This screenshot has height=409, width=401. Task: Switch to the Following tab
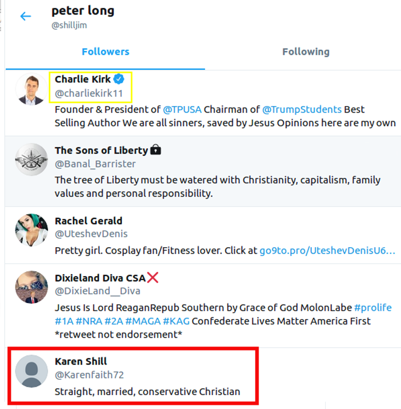point(306,52)
